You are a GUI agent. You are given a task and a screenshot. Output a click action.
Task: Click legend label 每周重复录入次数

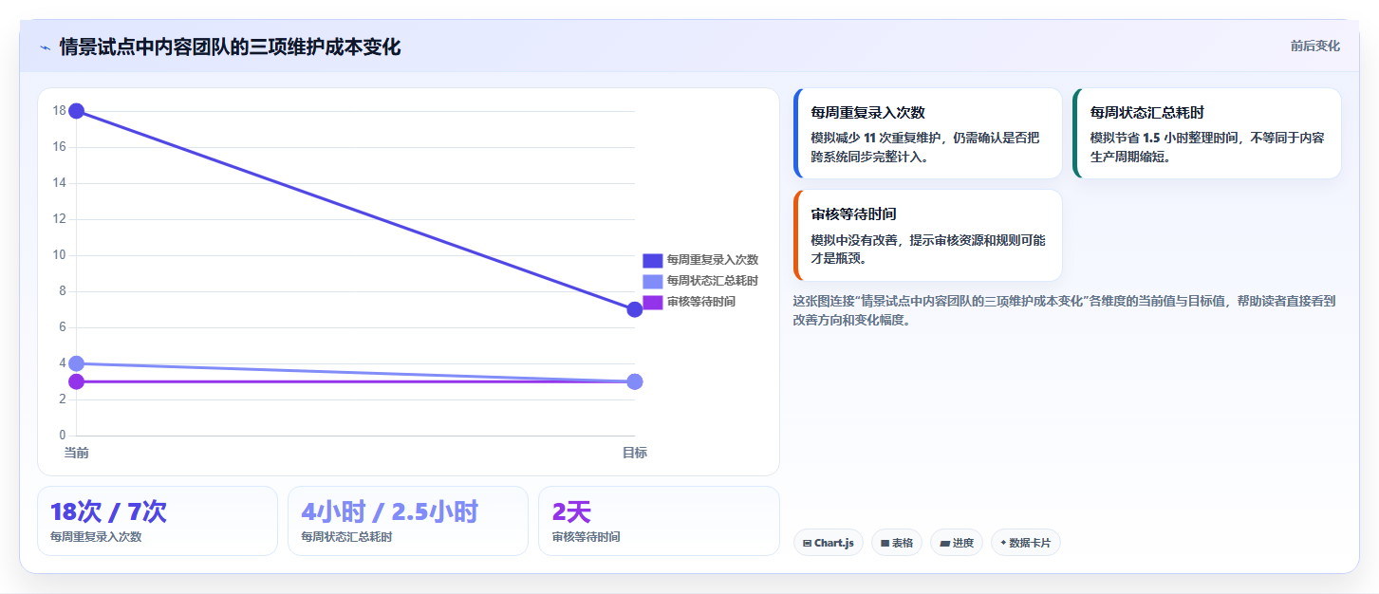[713, 260]
